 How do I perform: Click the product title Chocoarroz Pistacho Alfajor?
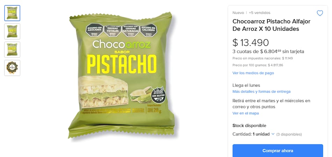click(x=272, y=25)
